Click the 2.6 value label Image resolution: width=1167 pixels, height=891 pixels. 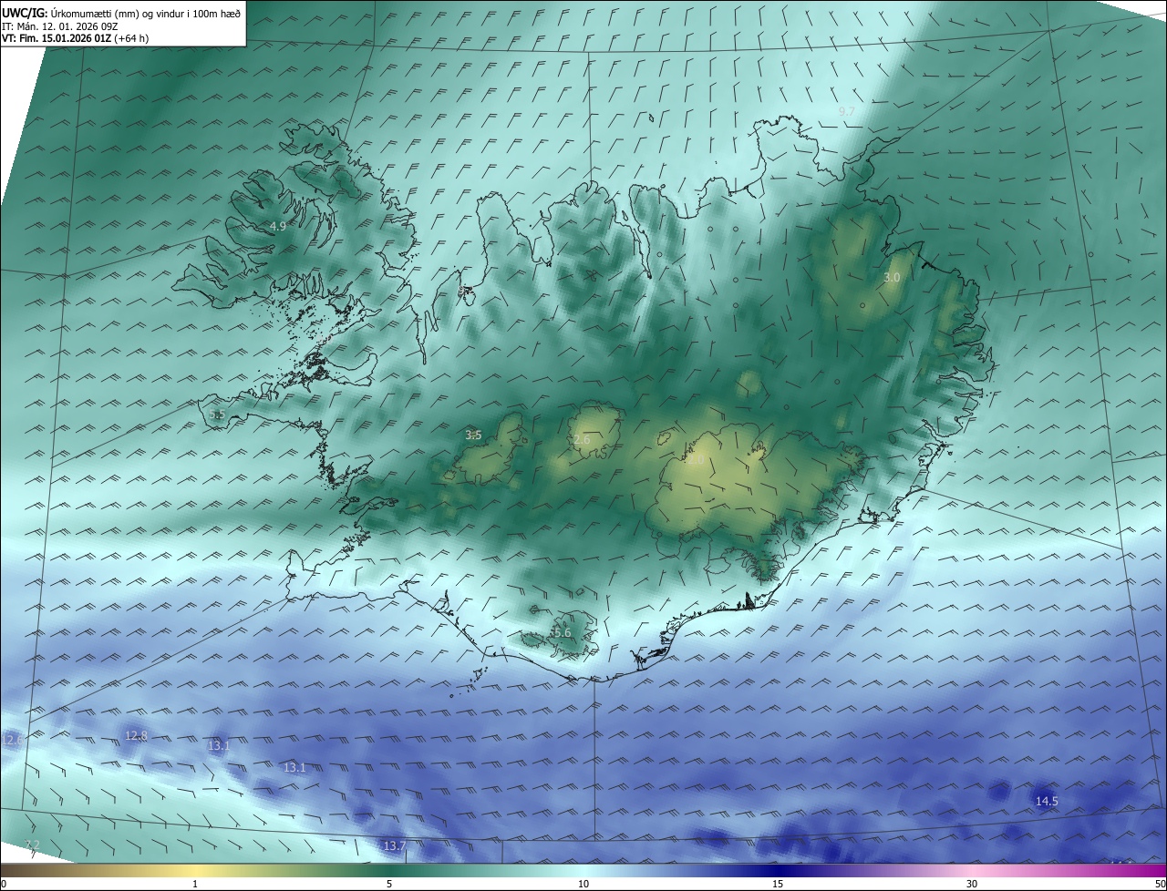click(582, 440)
